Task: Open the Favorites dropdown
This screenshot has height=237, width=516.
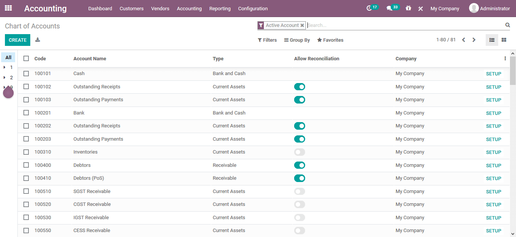Action: (x=330, y=40)
